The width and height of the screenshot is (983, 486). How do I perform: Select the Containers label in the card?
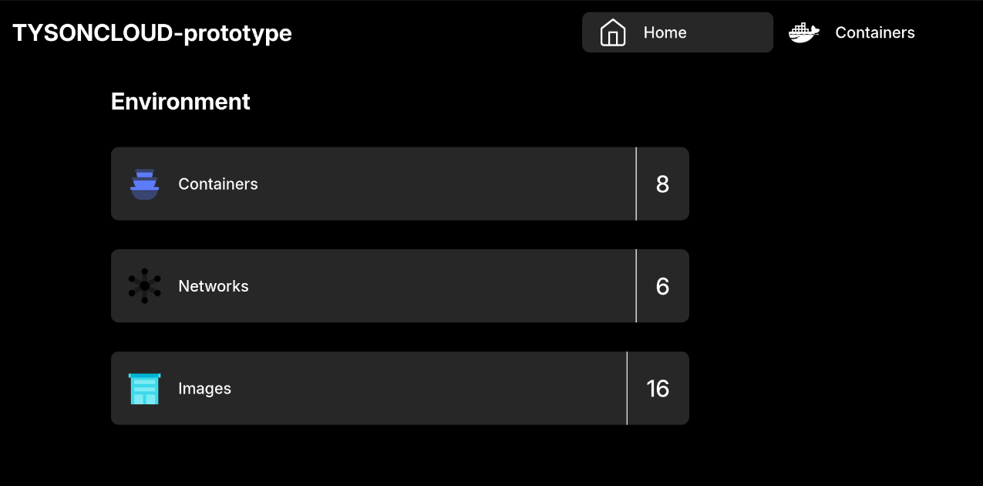218,184
